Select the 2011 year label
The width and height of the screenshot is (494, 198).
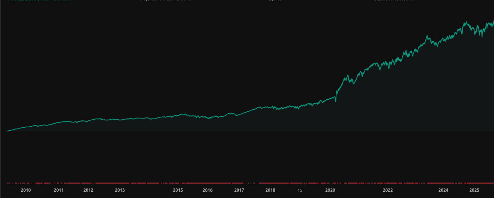pos(58,190)
